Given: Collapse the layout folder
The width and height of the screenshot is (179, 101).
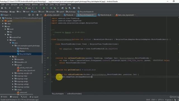Looking at the screenshot, I should click(13, 65).
